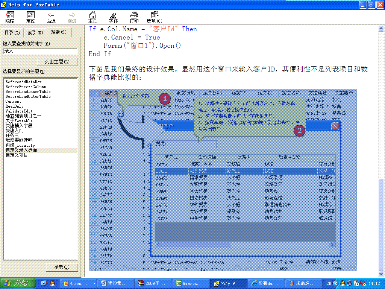Go back with the 后退 toolbar icon

pyautogui.click(x=51, y=17)
